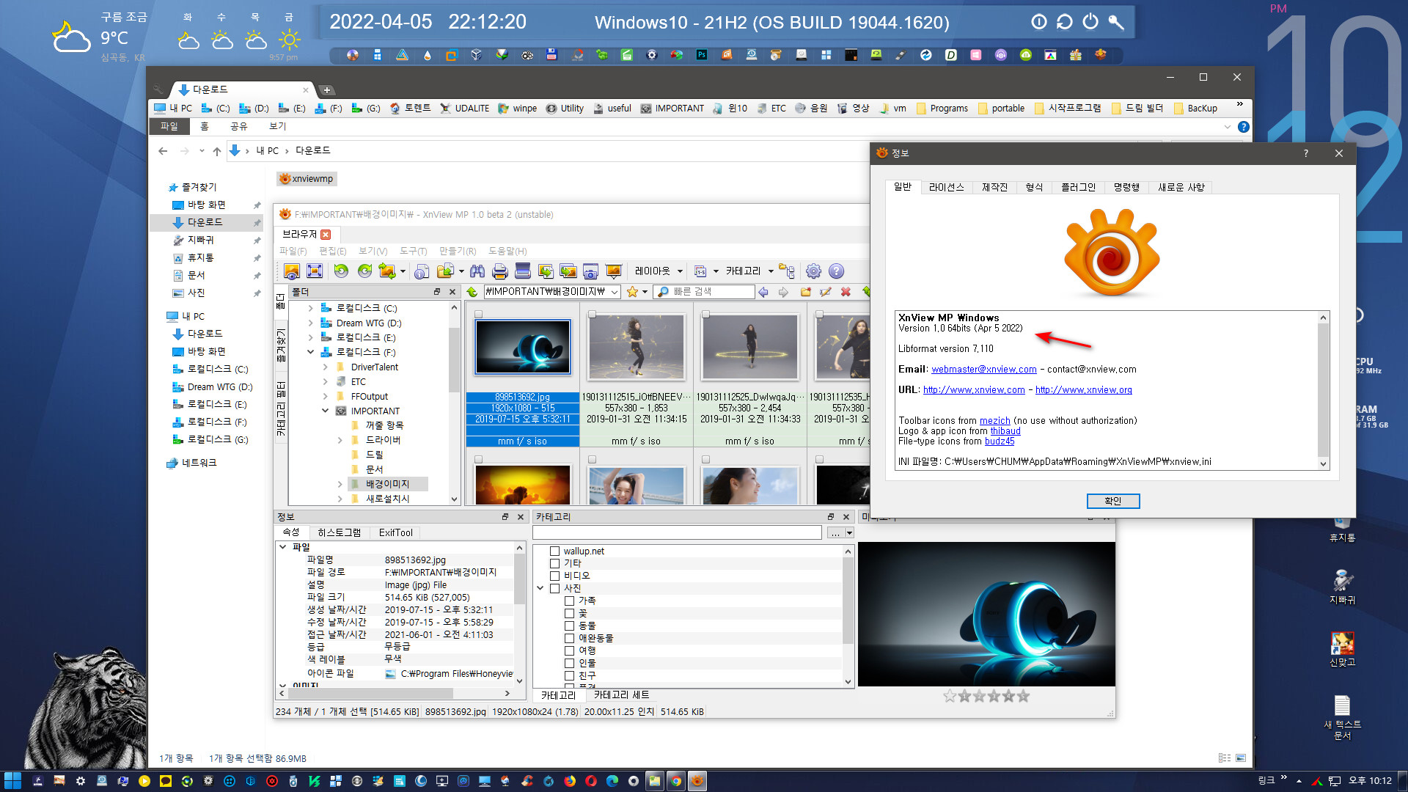The height and width of the screenshot is (792, 1408).
Task: Click the Windows Start button
Action: click(x=12, y=781)
